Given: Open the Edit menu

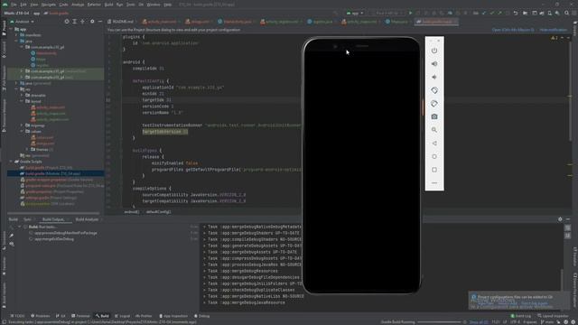Looking at the screenshot, I should (23, 5).
